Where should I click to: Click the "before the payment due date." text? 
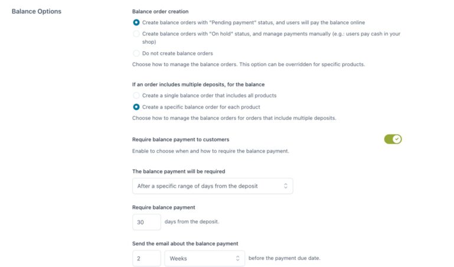pyautogui.click(x=285, y=258)
